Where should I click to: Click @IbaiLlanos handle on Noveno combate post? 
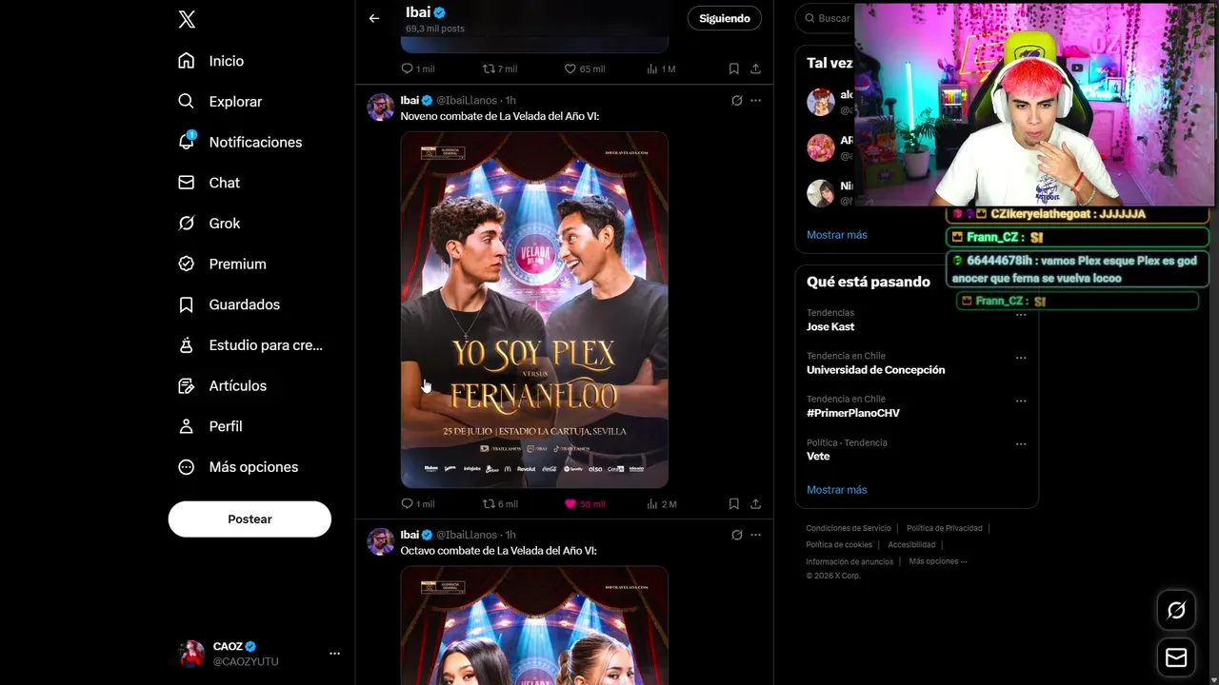[467, 100]
